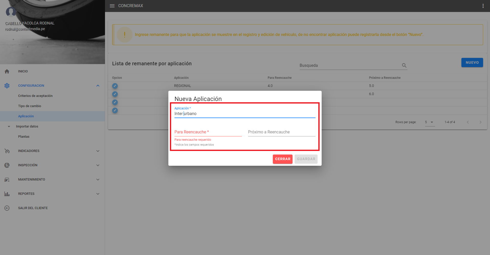The height and width of the screenshot is (255, 490).
Task: Click the hamburger menu icon beside CONCREMAX
Action: 112,6
